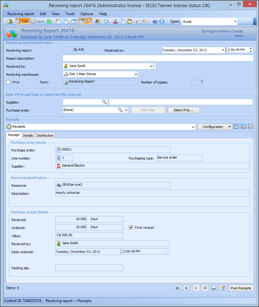Click the blue Help question mark icon

click(155, 21)
